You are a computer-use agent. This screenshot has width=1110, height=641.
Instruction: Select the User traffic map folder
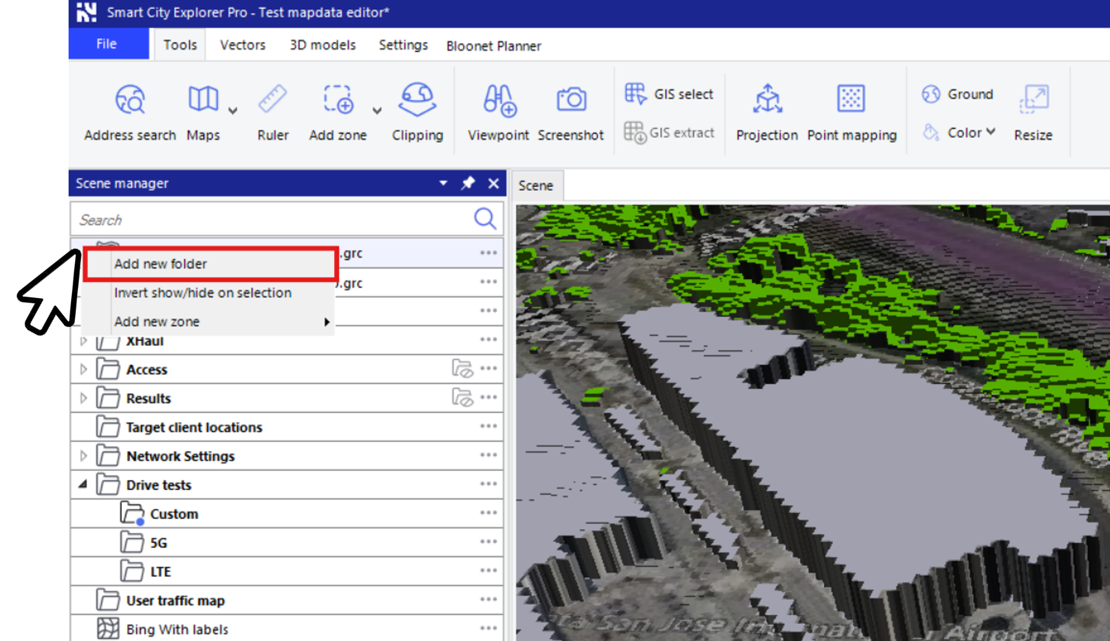(287, 600)
